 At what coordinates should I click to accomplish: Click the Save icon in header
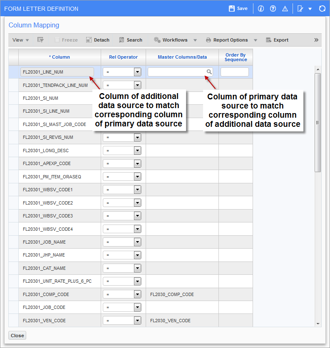tap(232, 9)
